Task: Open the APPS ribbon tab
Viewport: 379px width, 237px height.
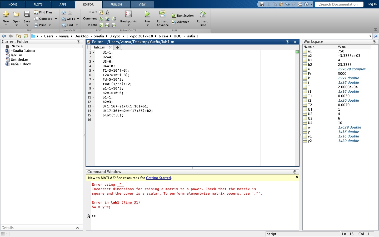Action: tap(63, 4)
